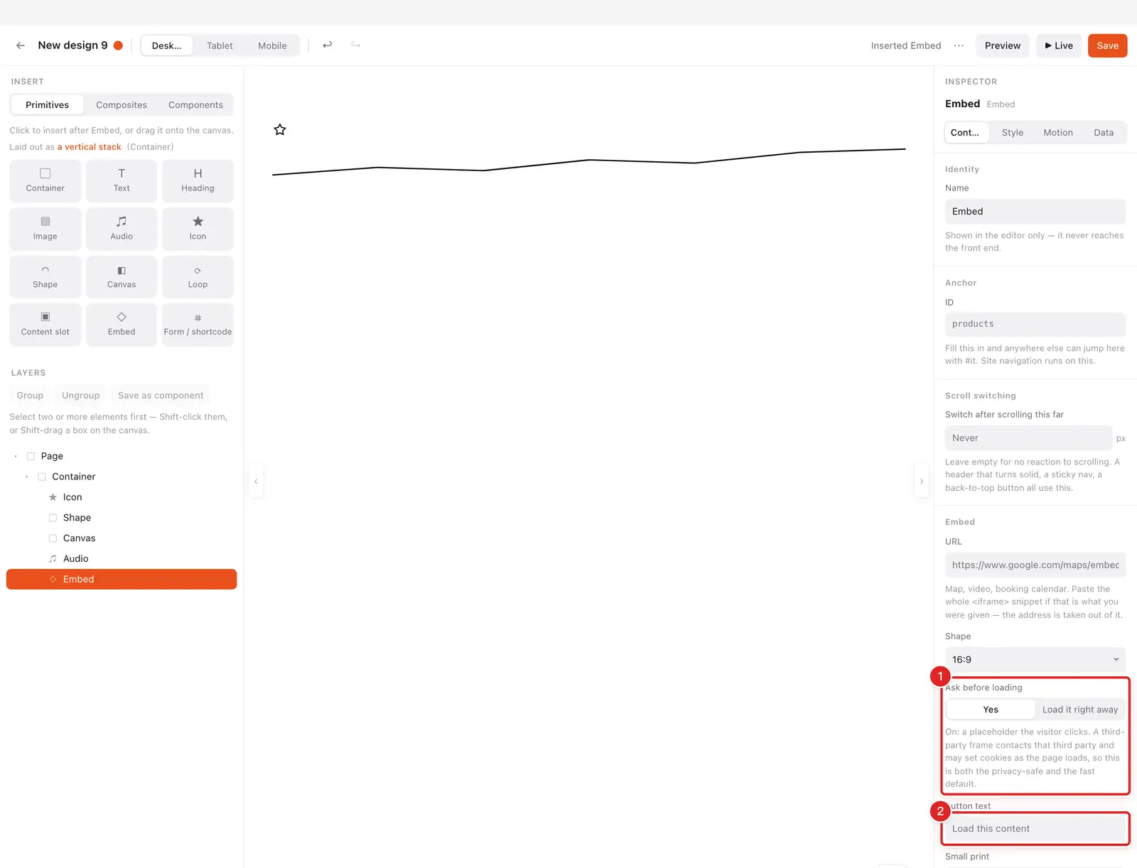Insert a Loop primitive
1137x868 pixels.
pyautogui.click(x=198, y=277)
